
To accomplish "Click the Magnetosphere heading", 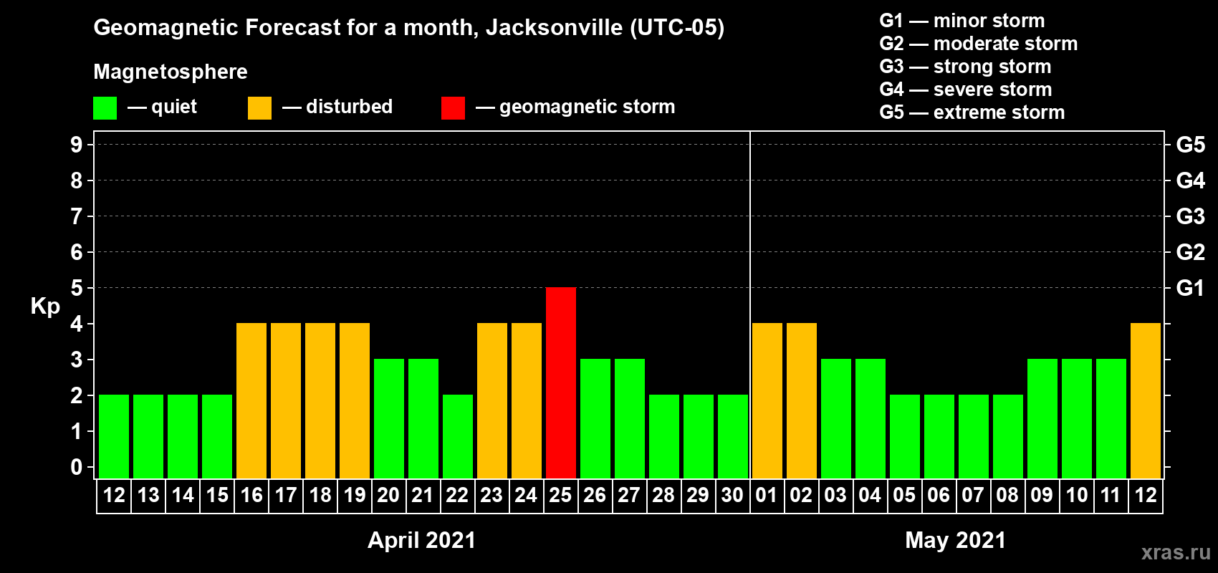I will [x=171, y=72].
